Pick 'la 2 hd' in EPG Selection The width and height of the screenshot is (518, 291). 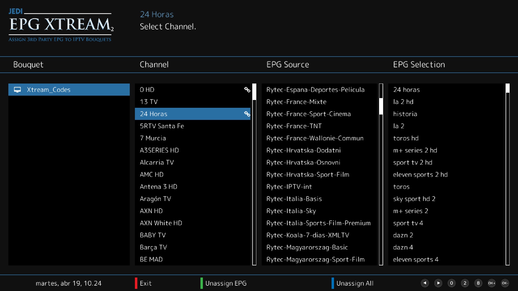pyautogui.click(x=403, y=102)
